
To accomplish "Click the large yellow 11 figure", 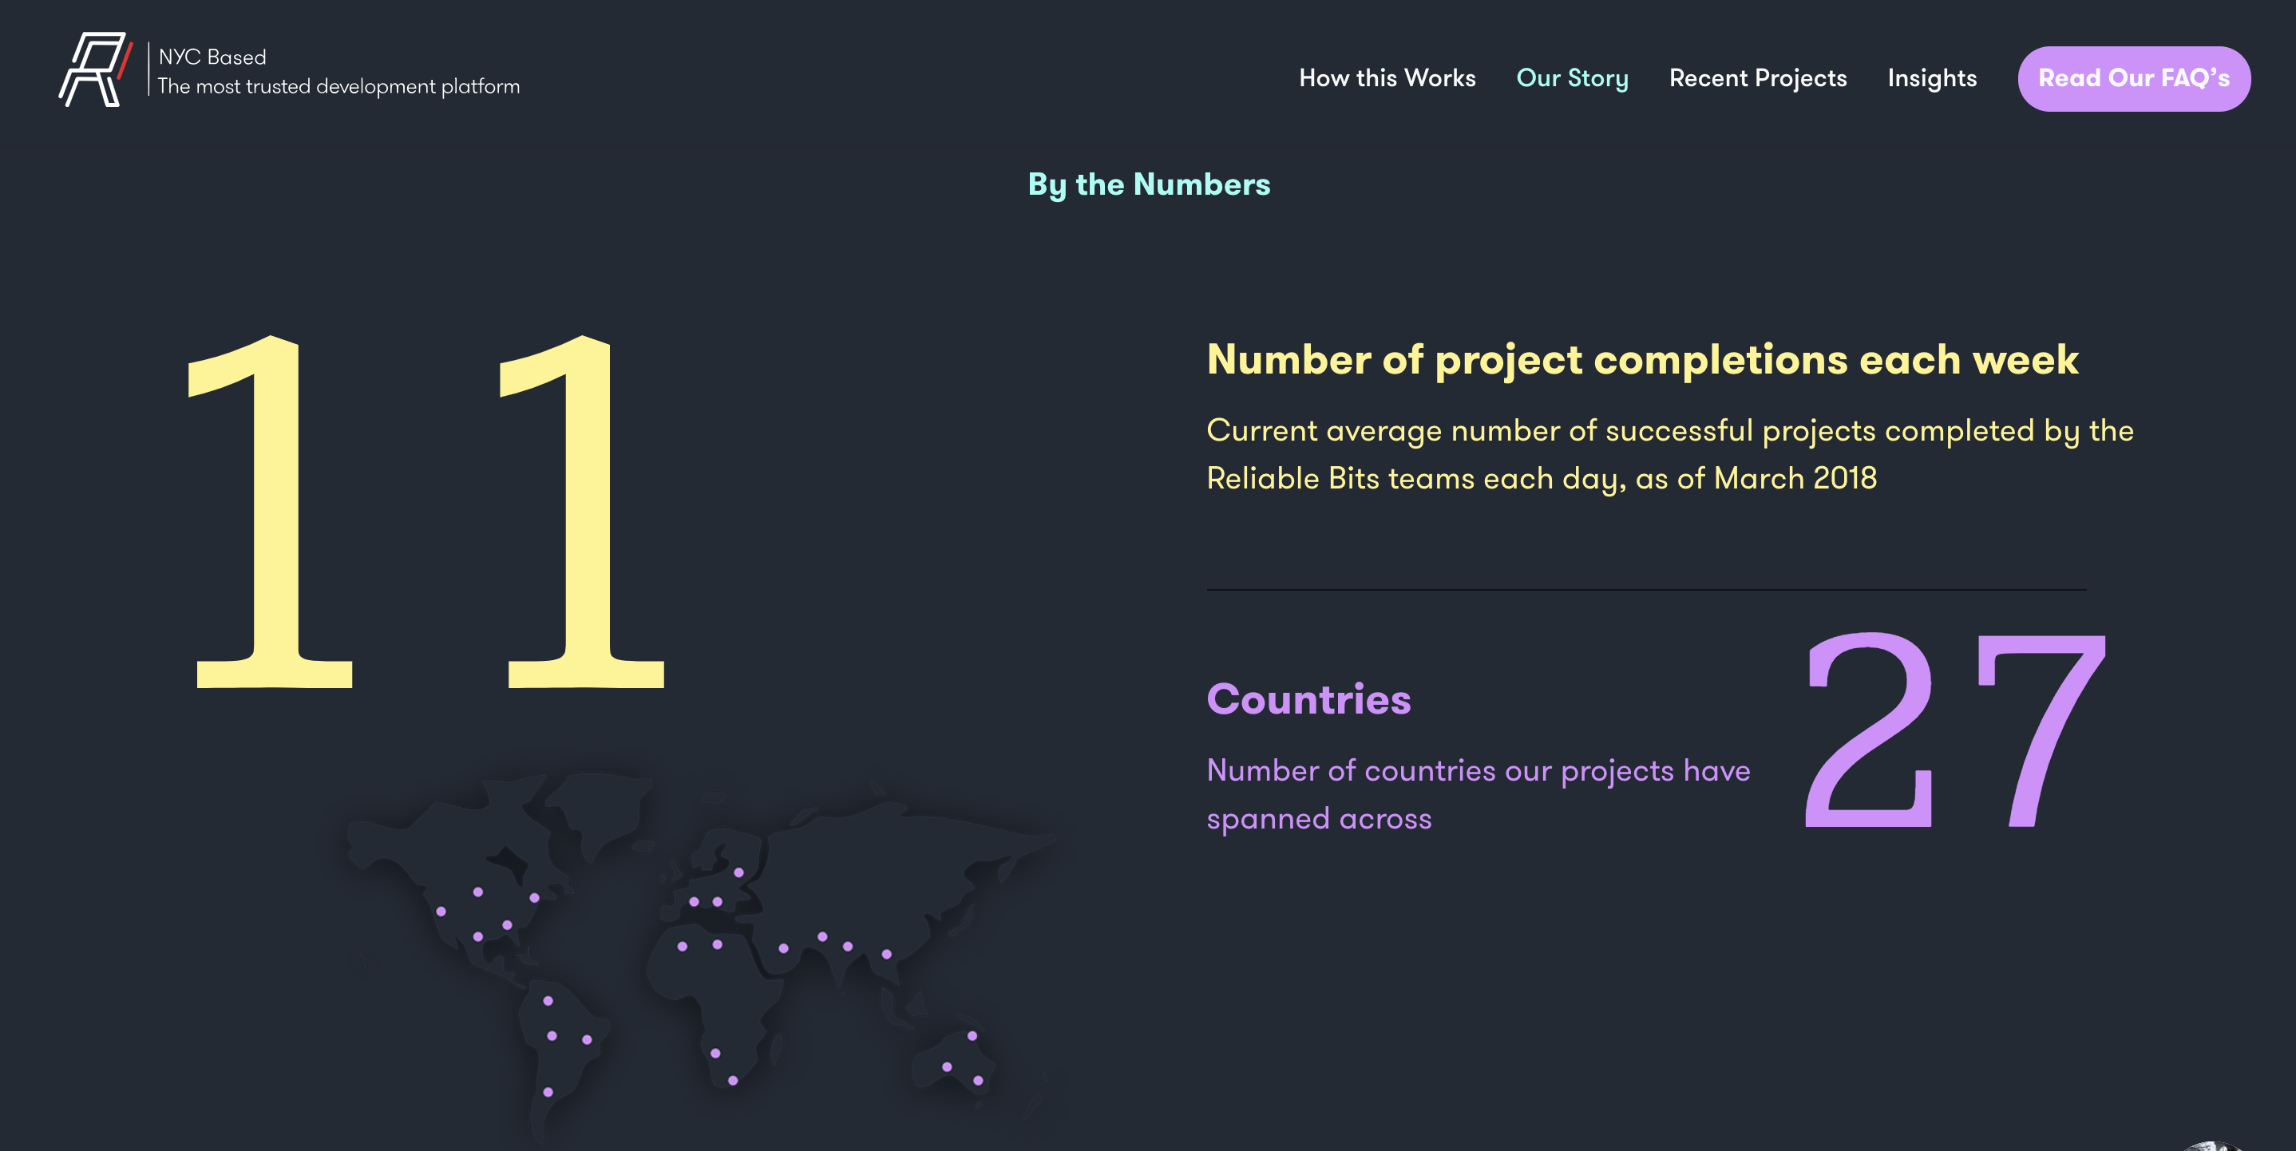I will (x=426, y=512).
